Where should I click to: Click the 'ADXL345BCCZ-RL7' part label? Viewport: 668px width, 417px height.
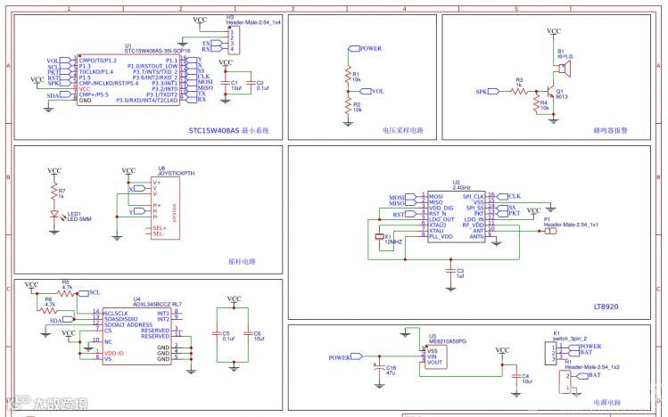158,304
